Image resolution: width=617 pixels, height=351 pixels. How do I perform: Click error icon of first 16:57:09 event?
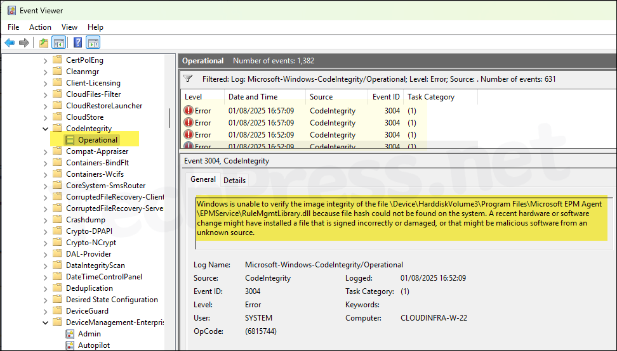[189, 111]
